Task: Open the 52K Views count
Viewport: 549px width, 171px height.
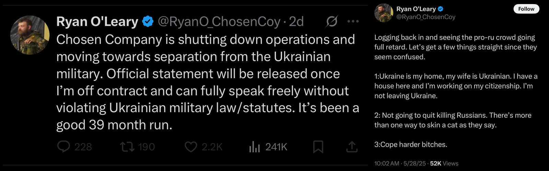Action: click(x=444, y=163)
